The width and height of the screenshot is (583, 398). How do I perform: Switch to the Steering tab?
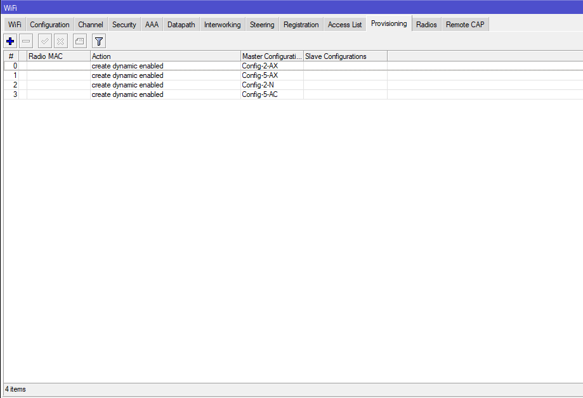coord(262,25)
